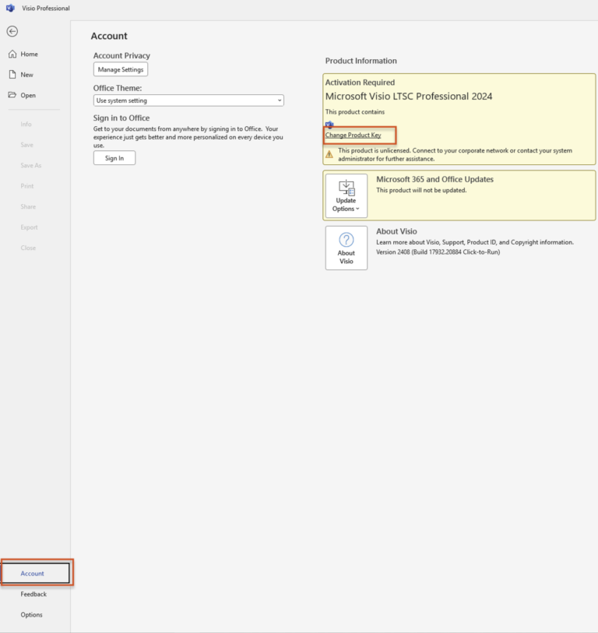Click the yellow warning triangle icon
This screenshot has height=633, width=598.
point(329,154)
